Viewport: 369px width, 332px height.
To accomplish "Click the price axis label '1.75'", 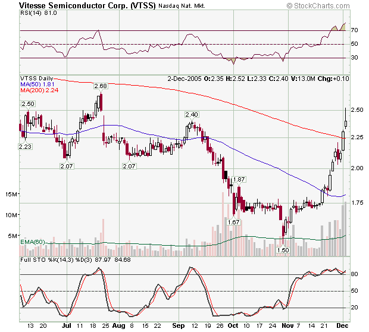I will (x=357, y=202).
